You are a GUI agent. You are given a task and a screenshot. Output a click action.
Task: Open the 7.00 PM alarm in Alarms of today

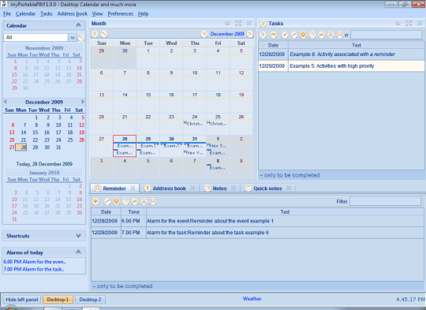coord(34,269)
